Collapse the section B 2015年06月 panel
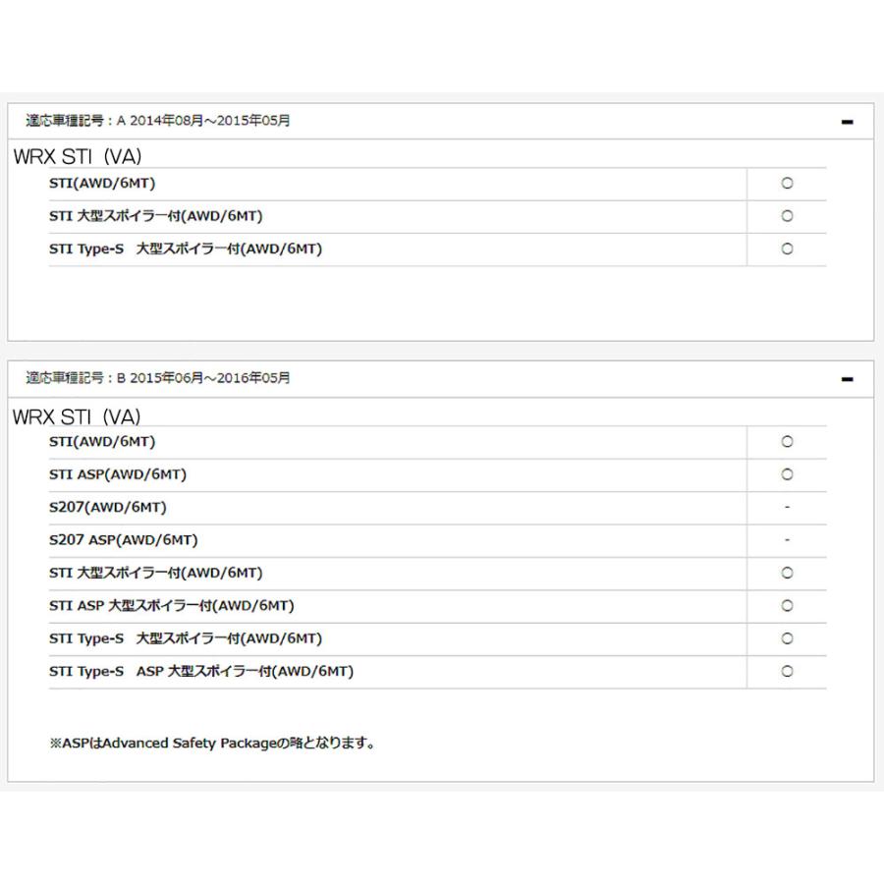 coord(847,379)
